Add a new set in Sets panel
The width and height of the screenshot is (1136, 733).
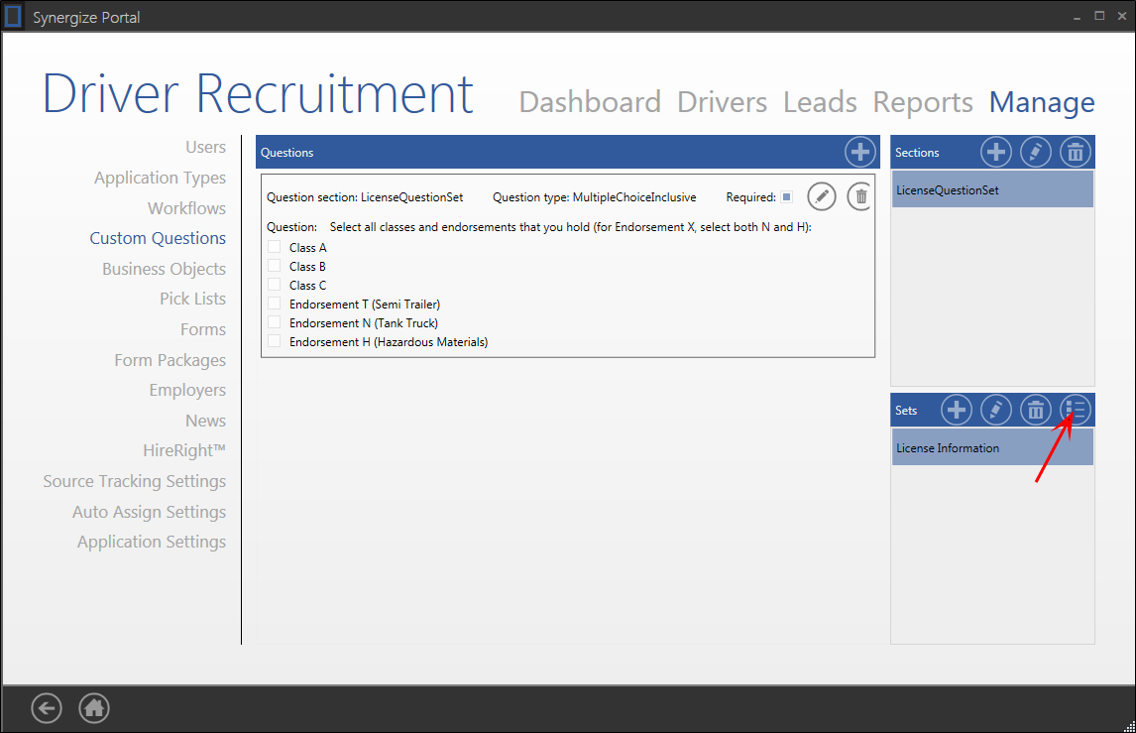point(956,409)
